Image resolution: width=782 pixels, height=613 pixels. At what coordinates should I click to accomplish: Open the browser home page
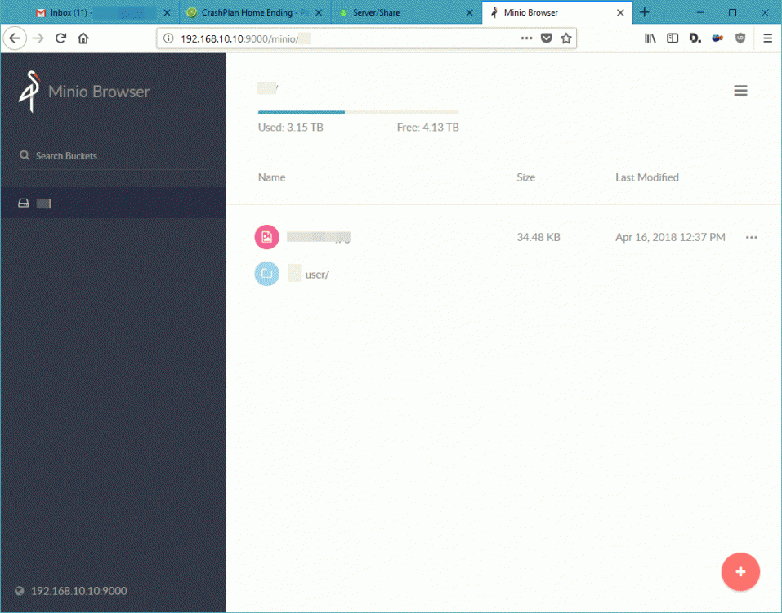[83, 38]
